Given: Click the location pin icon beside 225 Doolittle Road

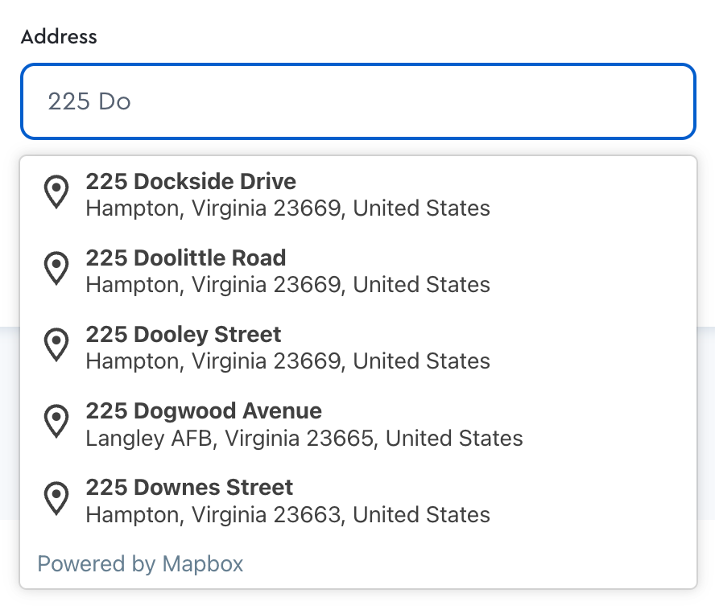Looking at the screenshot, I should point(56,267).
